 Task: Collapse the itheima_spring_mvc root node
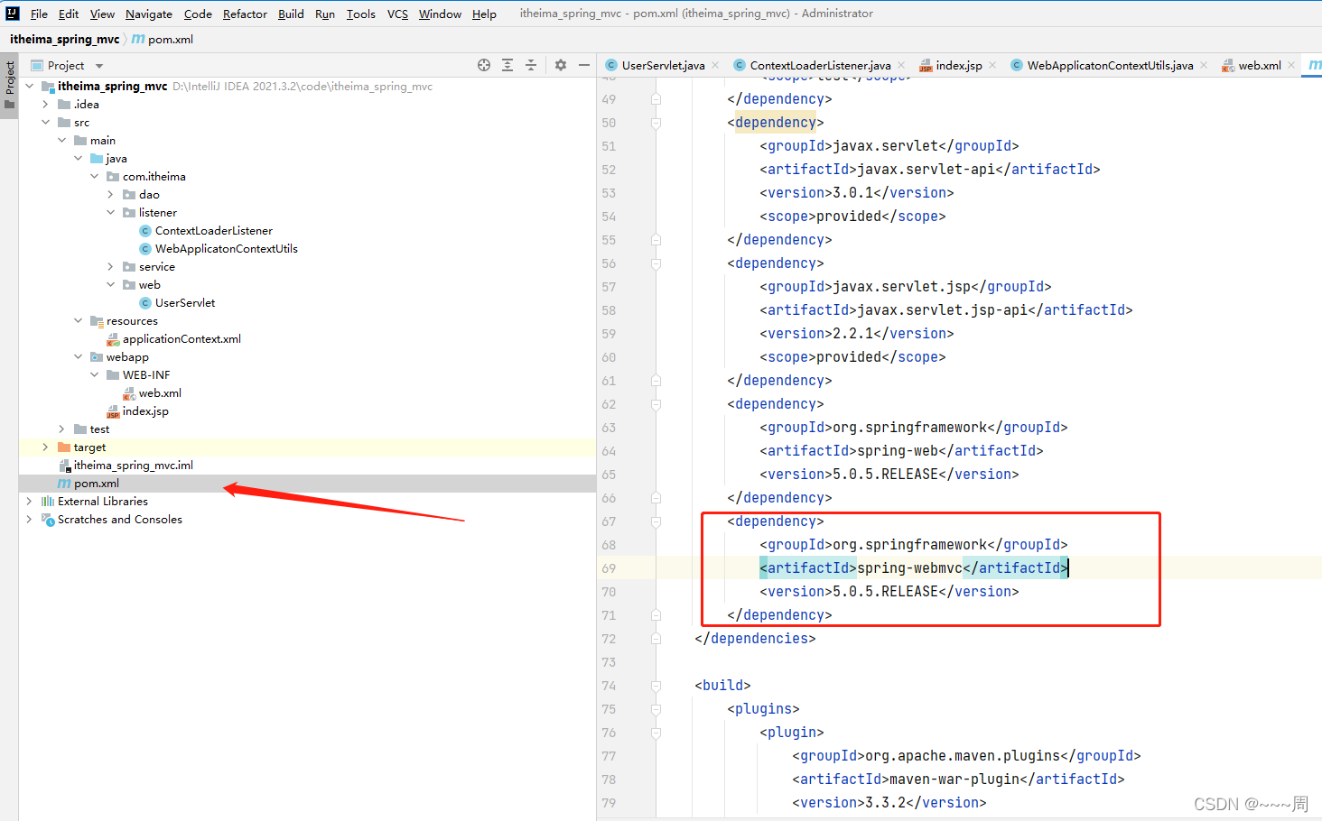pyautogui.click(x=29, y=87)
